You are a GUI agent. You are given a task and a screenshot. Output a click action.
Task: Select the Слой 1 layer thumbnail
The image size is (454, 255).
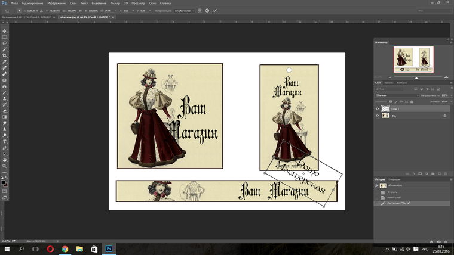(x=385, y=109)
